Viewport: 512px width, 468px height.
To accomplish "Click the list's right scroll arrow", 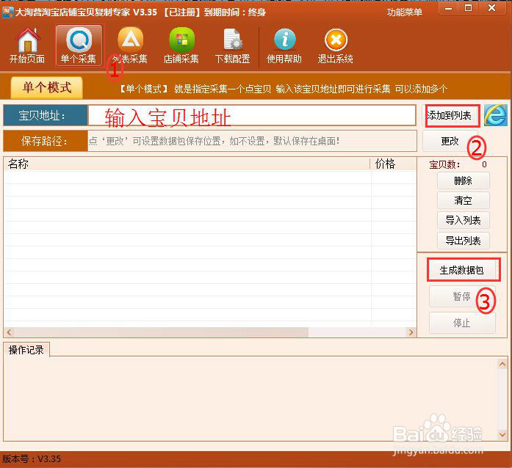I will [411, 332].
